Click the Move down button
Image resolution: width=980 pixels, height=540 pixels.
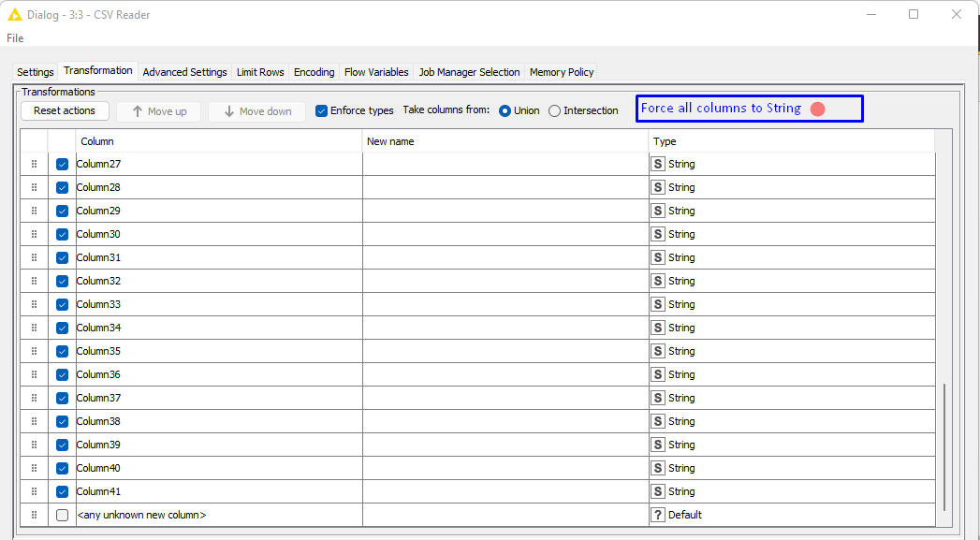point(256,111)
